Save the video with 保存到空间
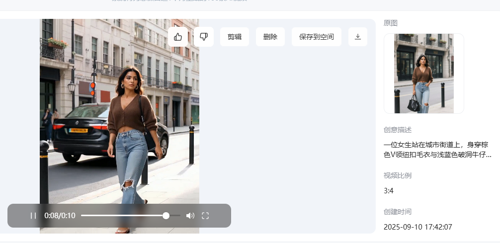 click(317, 37)
